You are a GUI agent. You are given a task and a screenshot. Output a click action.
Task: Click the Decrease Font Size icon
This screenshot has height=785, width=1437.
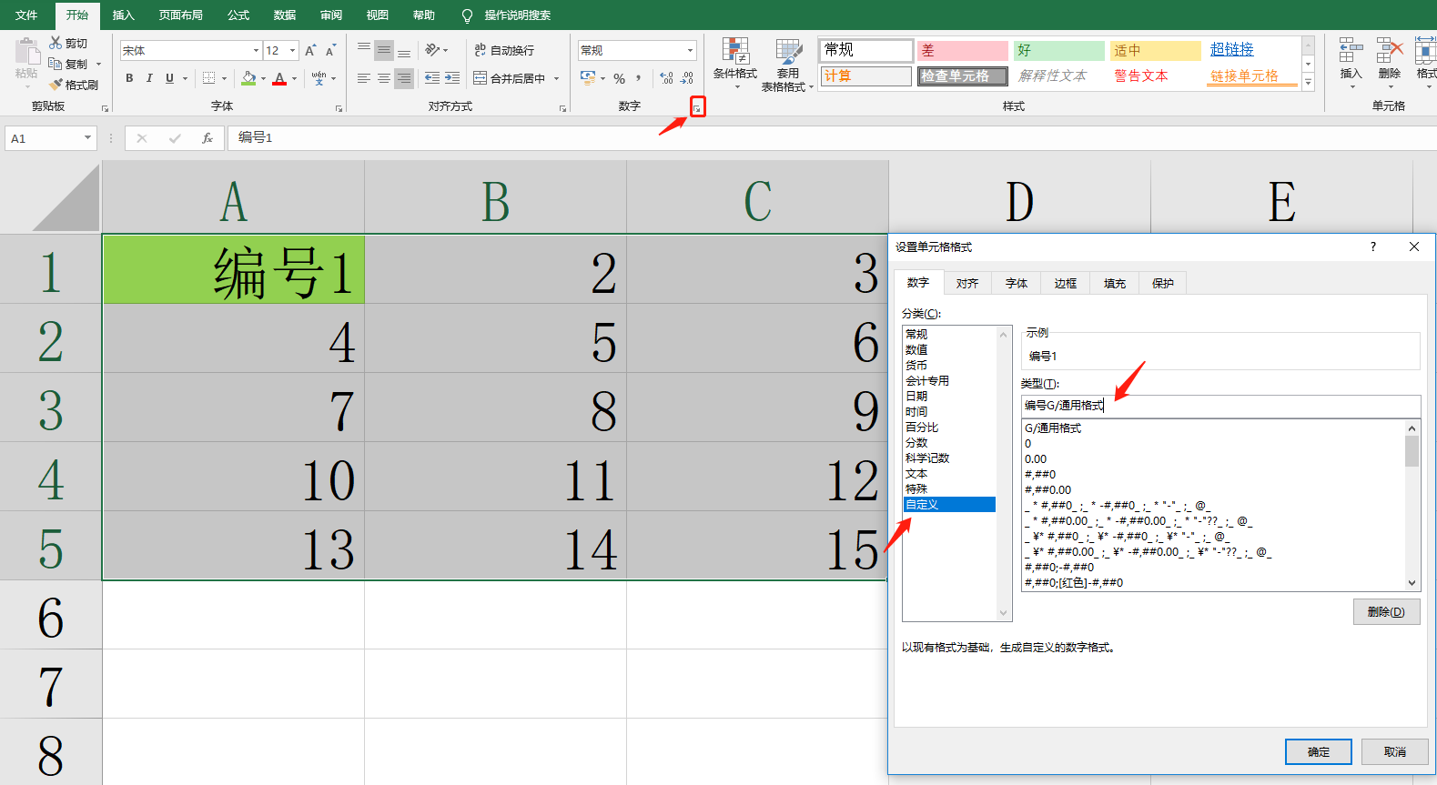pos(330,50)
